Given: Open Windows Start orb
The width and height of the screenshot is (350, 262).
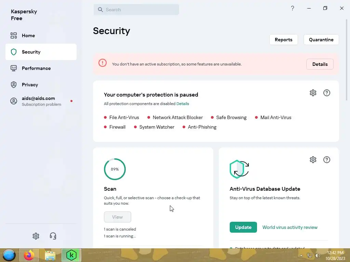Looking at the screenshot, I should [x=9, y=255].
